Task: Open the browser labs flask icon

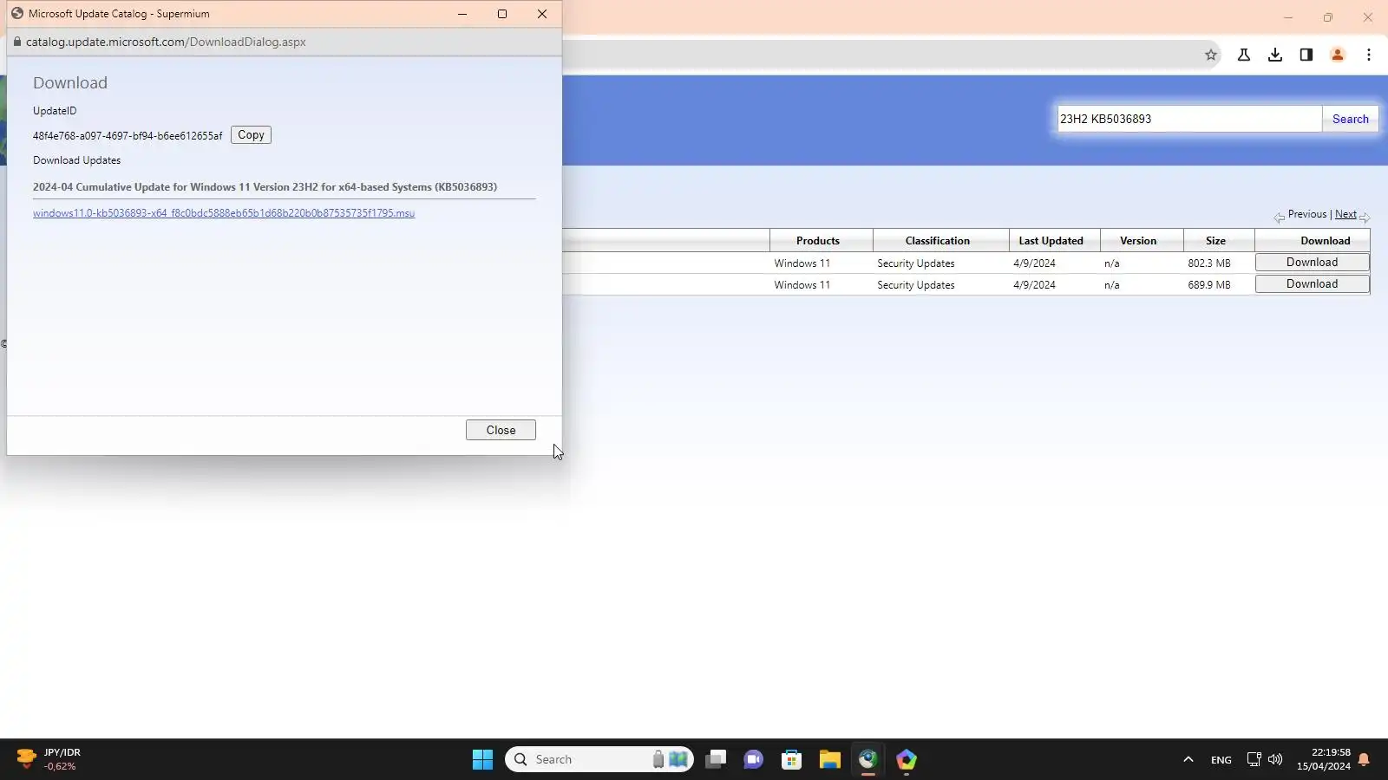Action: (1243, 55)
